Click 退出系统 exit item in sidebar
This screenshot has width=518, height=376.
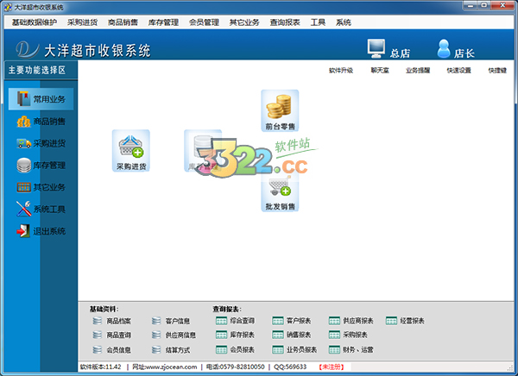tap(41, 231)
